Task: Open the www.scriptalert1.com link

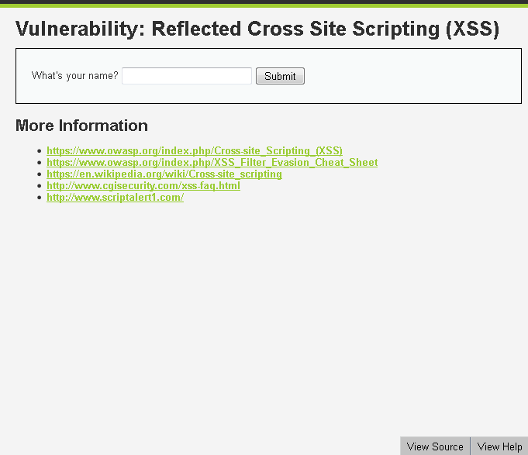Action: pyautogui.click(x=115, y=198)
